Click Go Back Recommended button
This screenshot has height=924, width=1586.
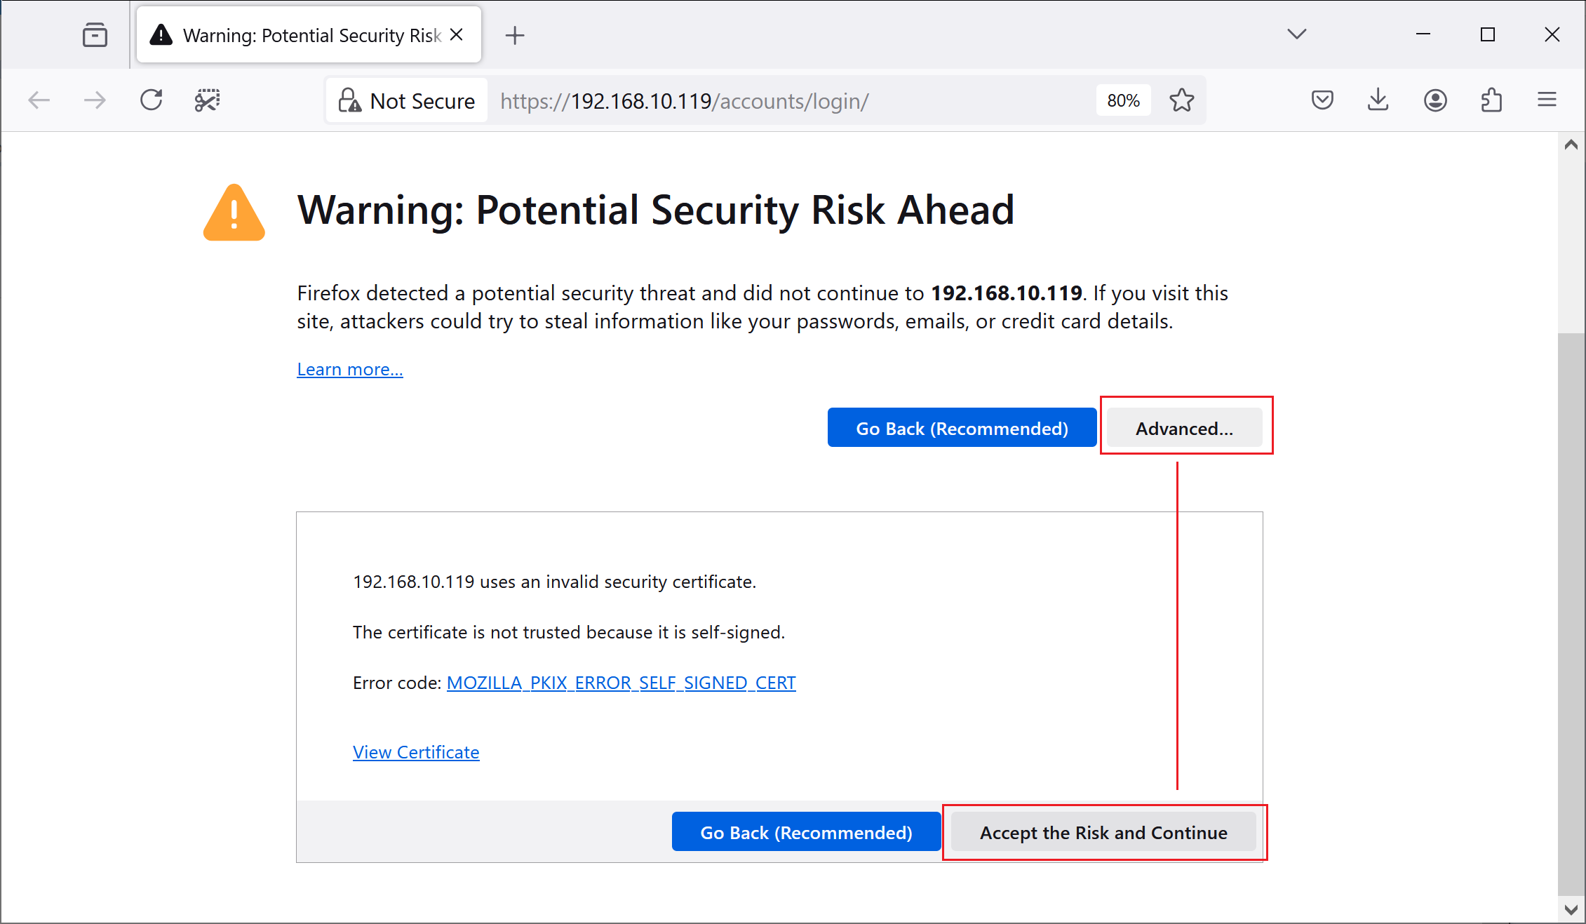[x=961, y=429]
